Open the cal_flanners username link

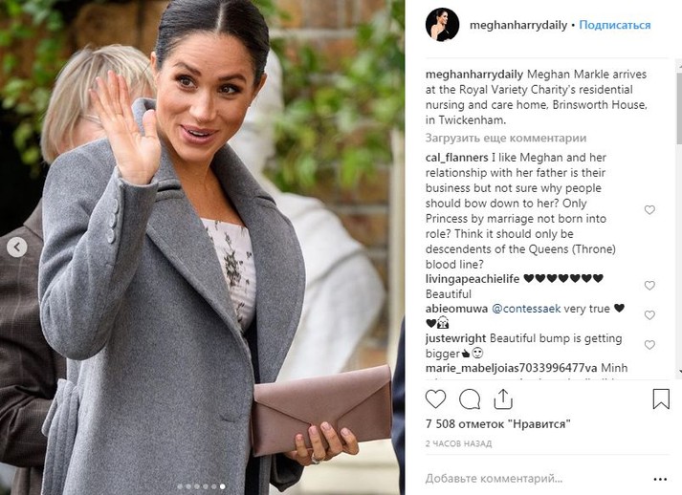coord(456,158)
